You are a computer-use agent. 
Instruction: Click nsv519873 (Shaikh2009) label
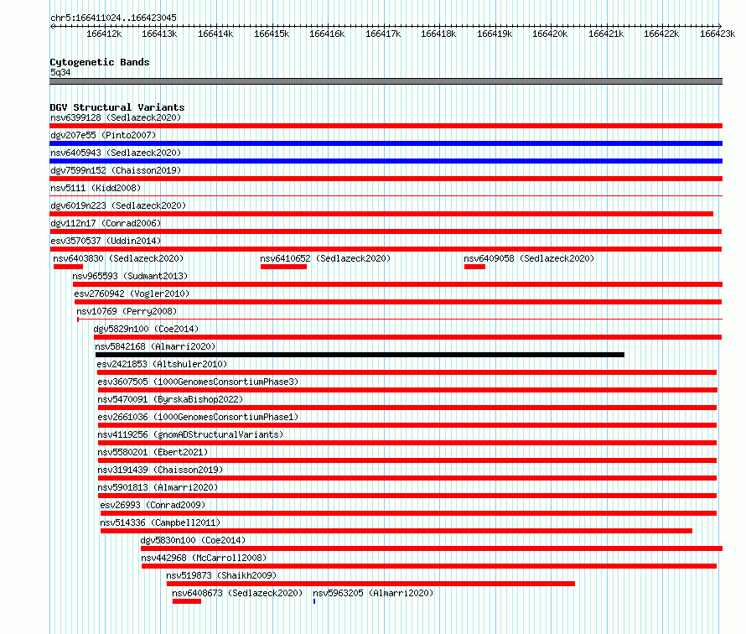(x=221, y=575)
